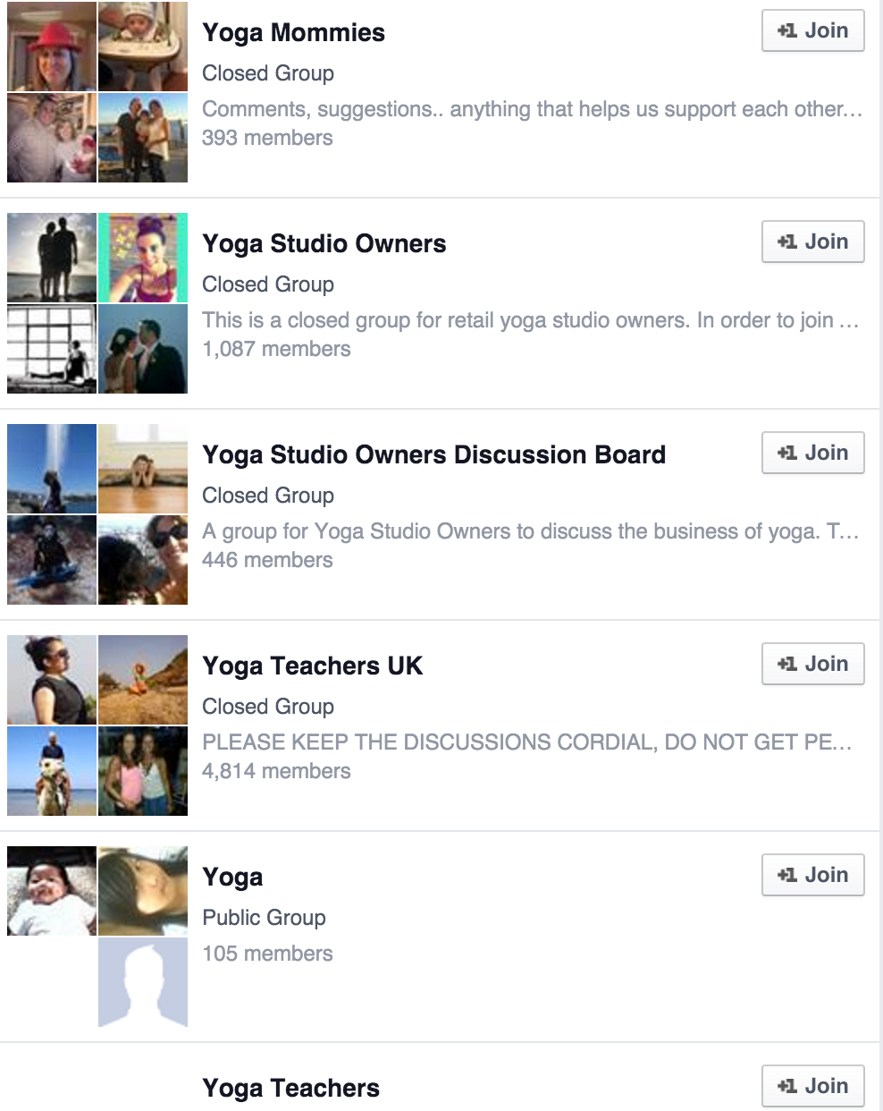The width and height of the screenshot is (883, 1111).
Task: Join Yoga Studio Owners Discussion Board group
Action: coord(813,453)
